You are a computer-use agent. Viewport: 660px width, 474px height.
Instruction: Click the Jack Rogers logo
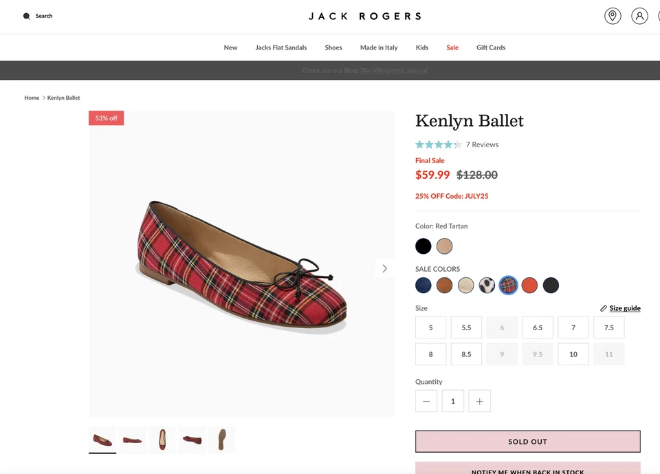365,16
